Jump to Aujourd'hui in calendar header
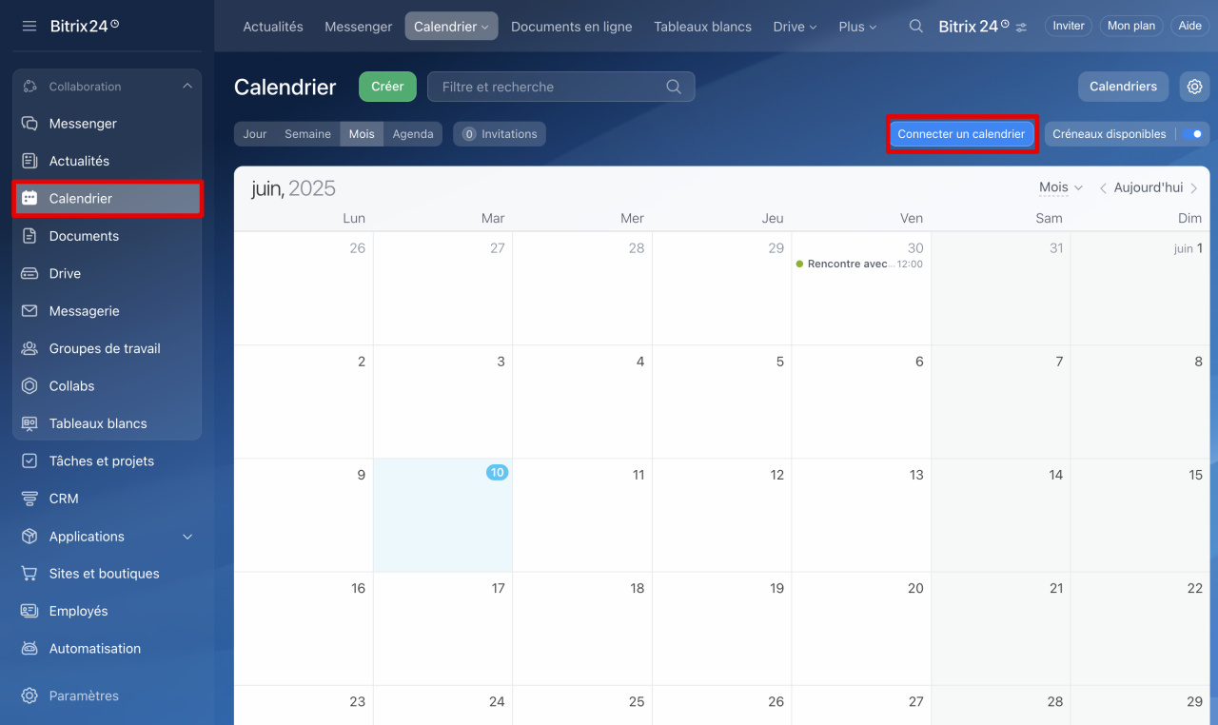This screenshot has height=725, width=1218. (x=1149, y=188)
